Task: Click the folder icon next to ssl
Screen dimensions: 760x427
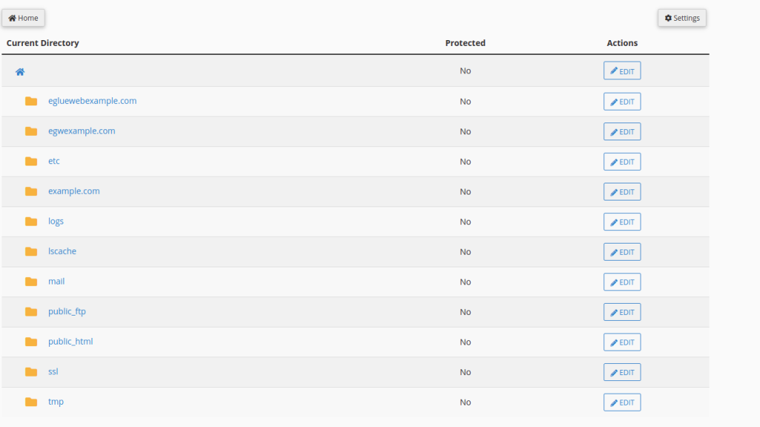Action: tap(31, 372)
